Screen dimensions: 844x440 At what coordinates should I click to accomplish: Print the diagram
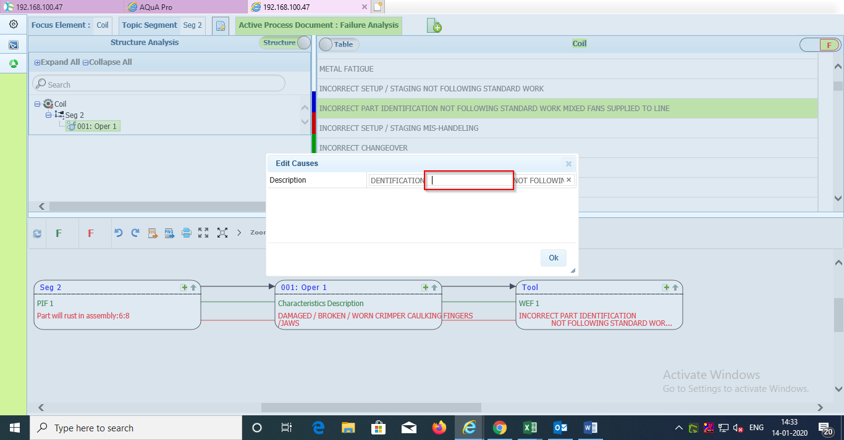coord(187,233)
